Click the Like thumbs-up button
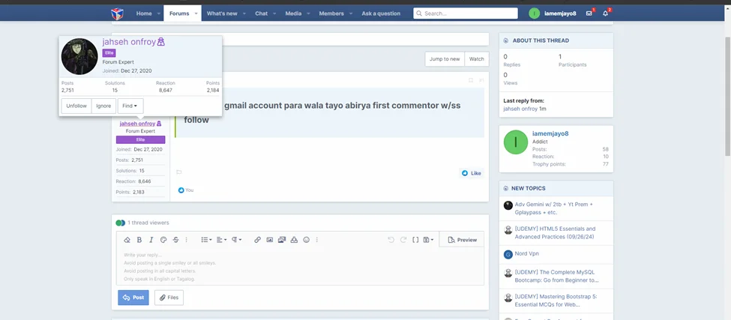Image resolution: width=731 pixels, height=320 pixels. click(472, 173)
